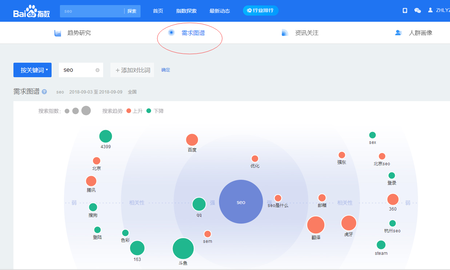This screenshot has width=450, height=270.
Task: Click the help question-mark beside 需求图谱
Action: (44, 92)
